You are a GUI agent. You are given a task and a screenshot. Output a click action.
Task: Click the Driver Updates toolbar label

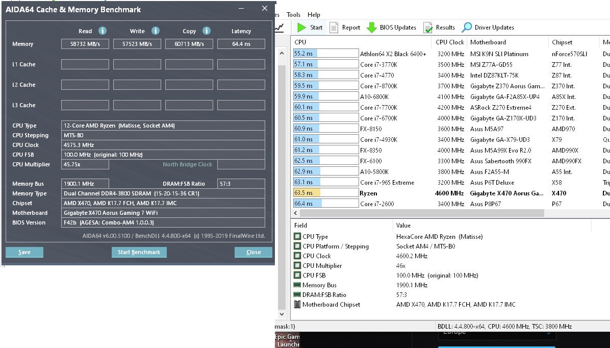point(494,27)
